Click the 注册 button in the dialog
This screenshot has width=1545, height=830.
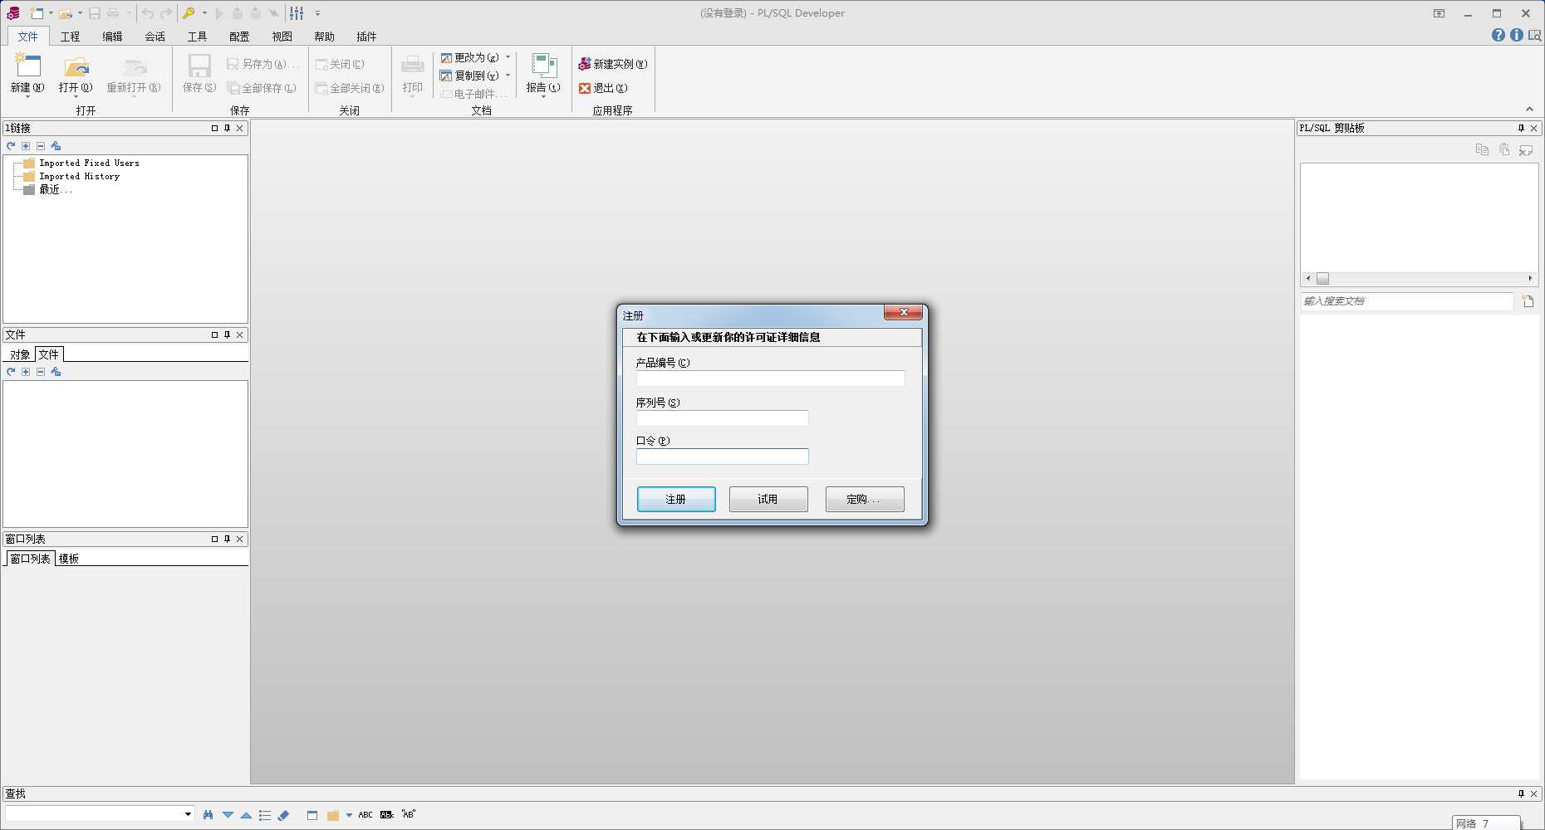[676, 499]
